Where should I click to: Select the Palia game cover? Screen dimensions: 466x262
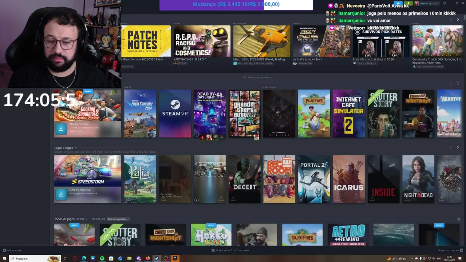tap(140, 179)
